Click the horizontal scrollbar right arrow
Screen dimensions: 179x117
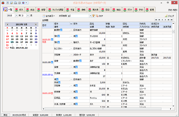pos(171,109)
